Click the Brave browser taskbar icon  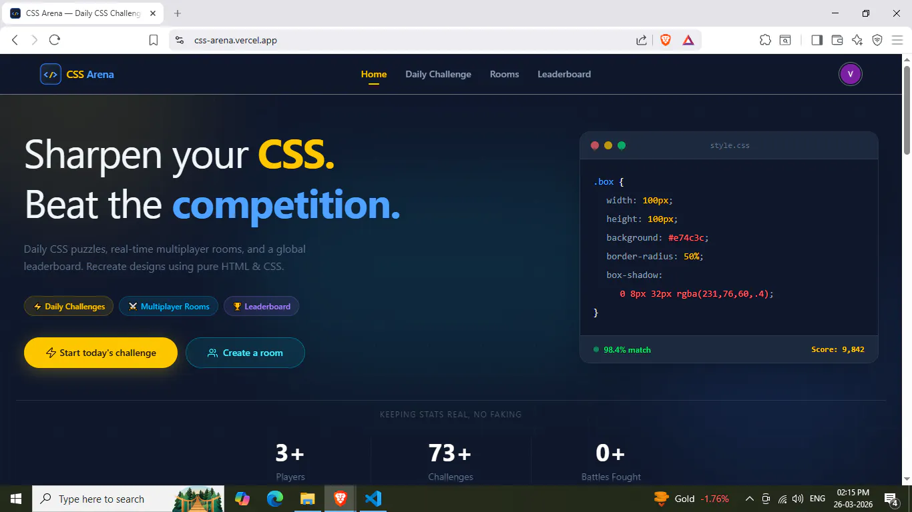[340, 499]
